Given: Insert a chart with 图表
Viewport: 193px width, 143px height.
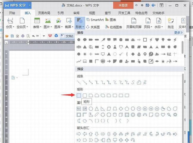Looking at the screenshot, I should (111, 20).
